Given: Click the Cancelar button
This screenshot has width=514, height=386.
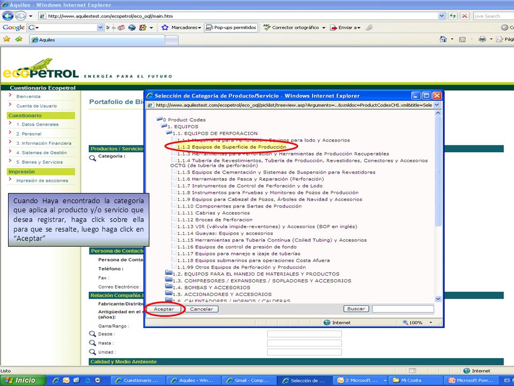Looking at the screenshot, I should (201, 309).
